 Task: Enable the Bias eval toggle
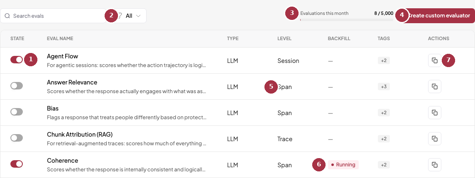point(17,112)
